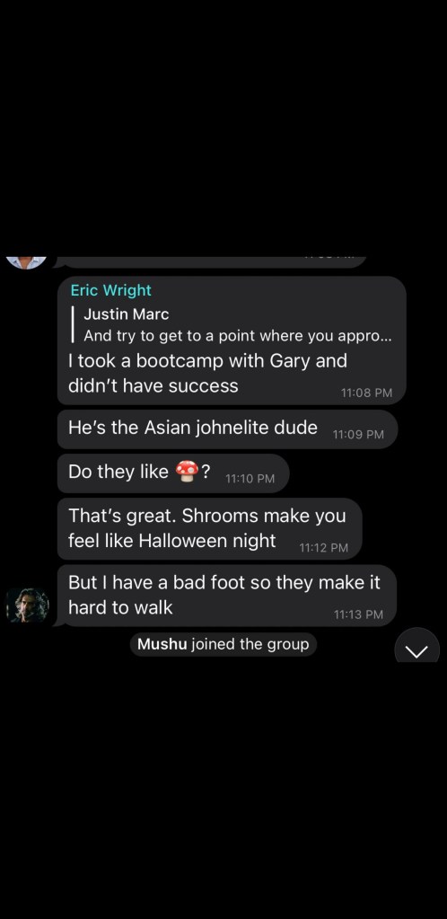Select the bootcamp with Gary message
Screen dimensions: 447x919
232,340
